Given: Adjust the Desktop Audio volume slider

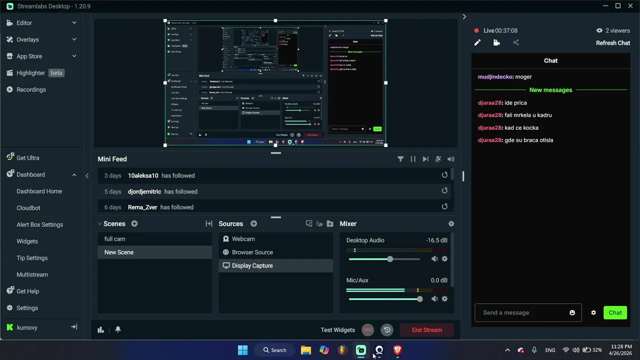Looking at the screenshot, I should [x=390, y=259].
